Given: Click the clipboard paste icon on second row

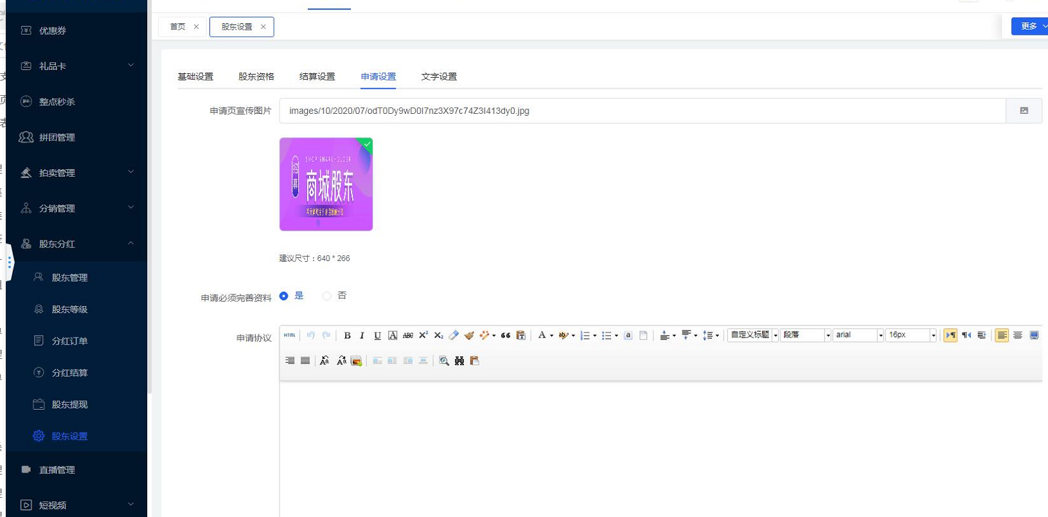Looking at the screenshot, I should click(x=475, y=361).
